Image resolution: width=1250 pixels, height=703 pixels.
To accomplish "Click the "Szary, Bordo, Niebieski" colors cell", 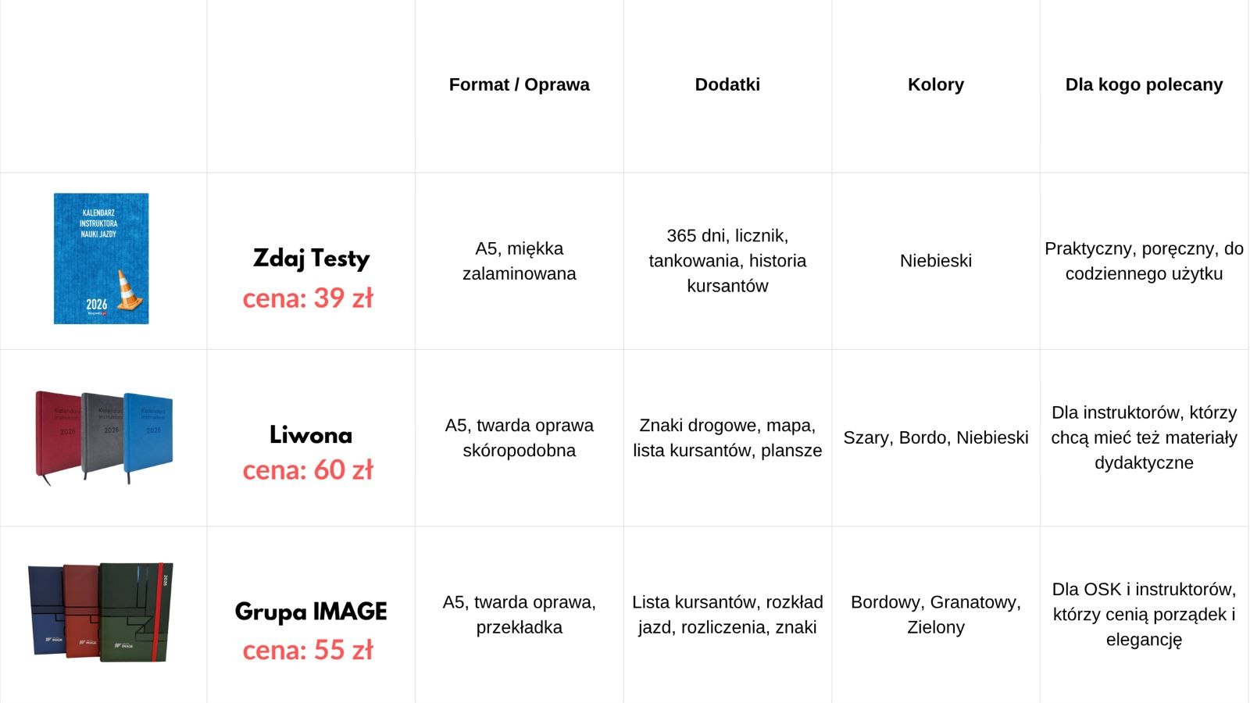I will tap(935, 437).
